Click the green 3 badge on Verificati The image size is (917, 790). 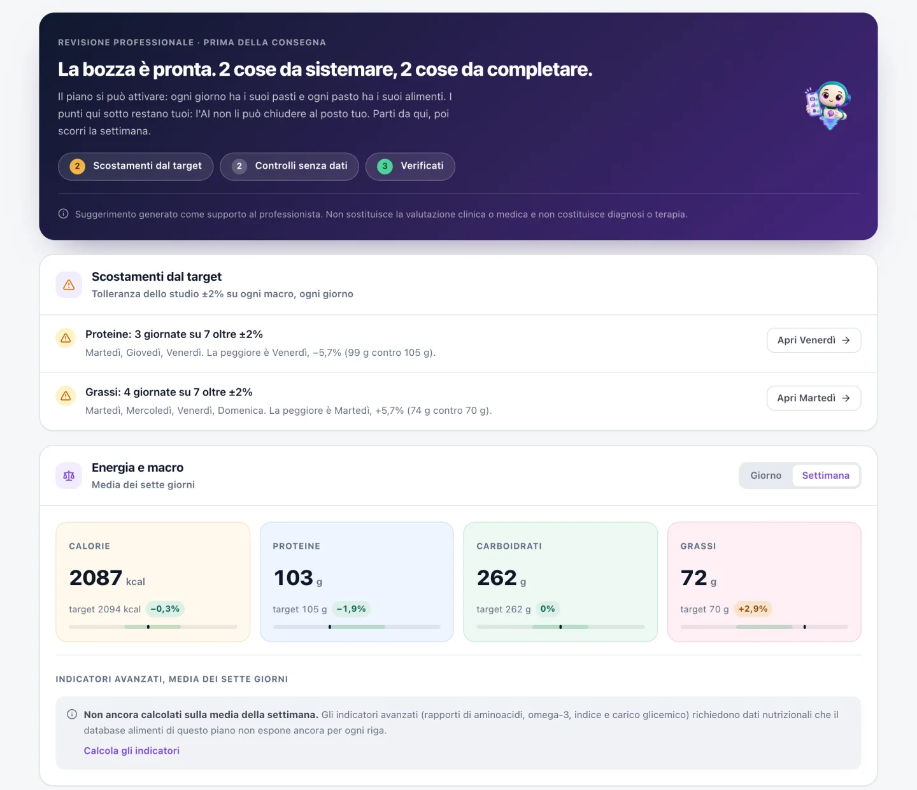coord(385,166)
